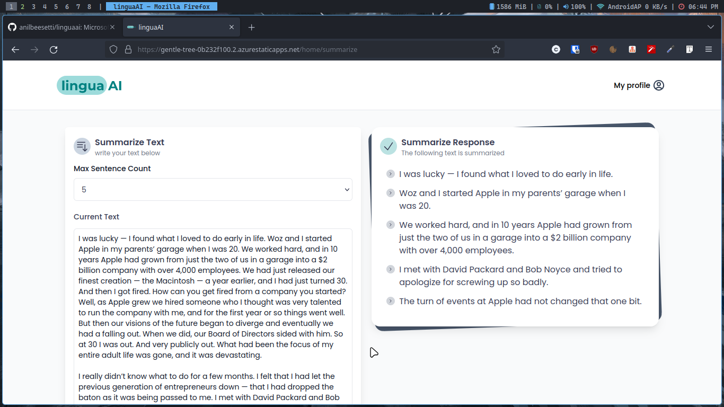Image resolution: width=724 pixels, height=407 pixels.
Task: Open the Firefox hamburger menu
Action: [x=708, y=49]
